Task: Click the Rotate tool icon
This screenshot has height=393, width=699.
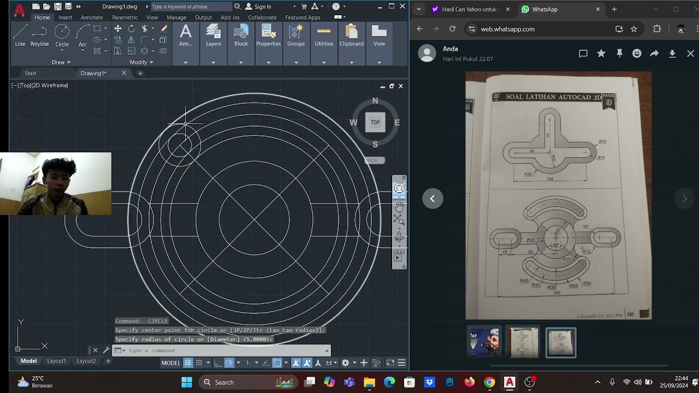Action: (132, 28)
